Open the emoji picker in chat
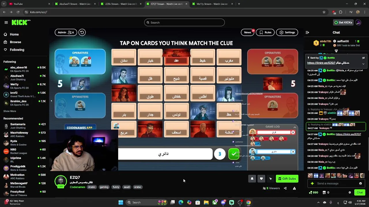 click(360, 183)
